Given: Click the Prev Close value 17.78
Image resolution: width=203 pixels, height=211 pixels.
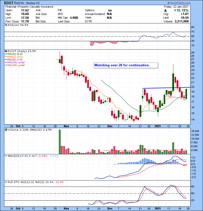Looking at the screenshot, I should 25,21.
